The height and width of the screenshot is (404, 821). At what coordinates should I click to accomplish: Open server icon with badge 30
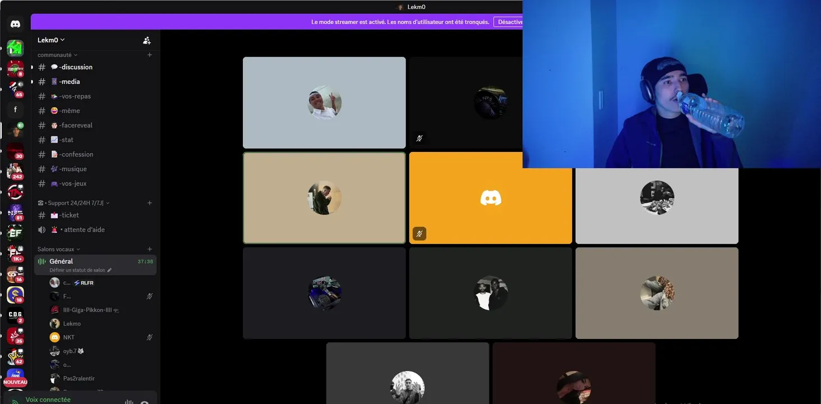[15, 151]
